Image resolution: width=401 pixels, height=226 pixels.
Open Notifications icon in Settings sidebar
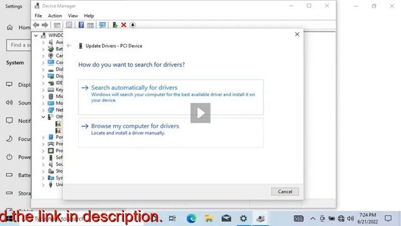[x=9, y=121]
